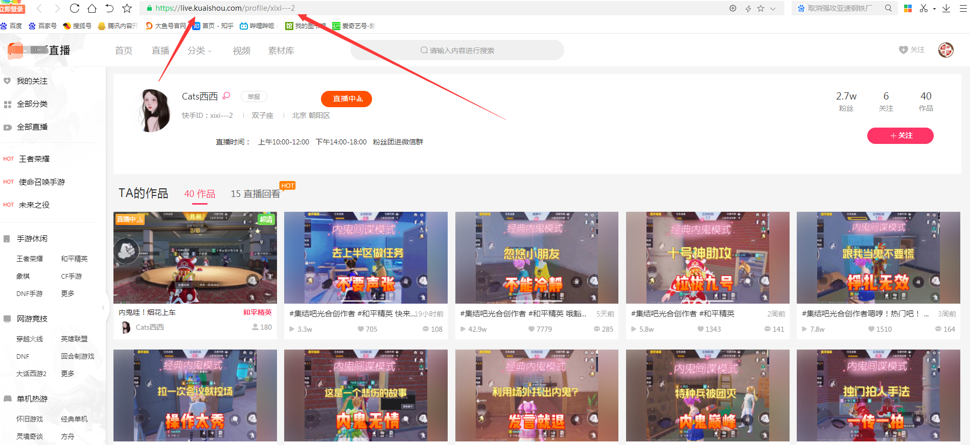Switch to the 15 直播回看 tab
The height and width of the screenshot is (445, 970).
(x=256, y=194)
